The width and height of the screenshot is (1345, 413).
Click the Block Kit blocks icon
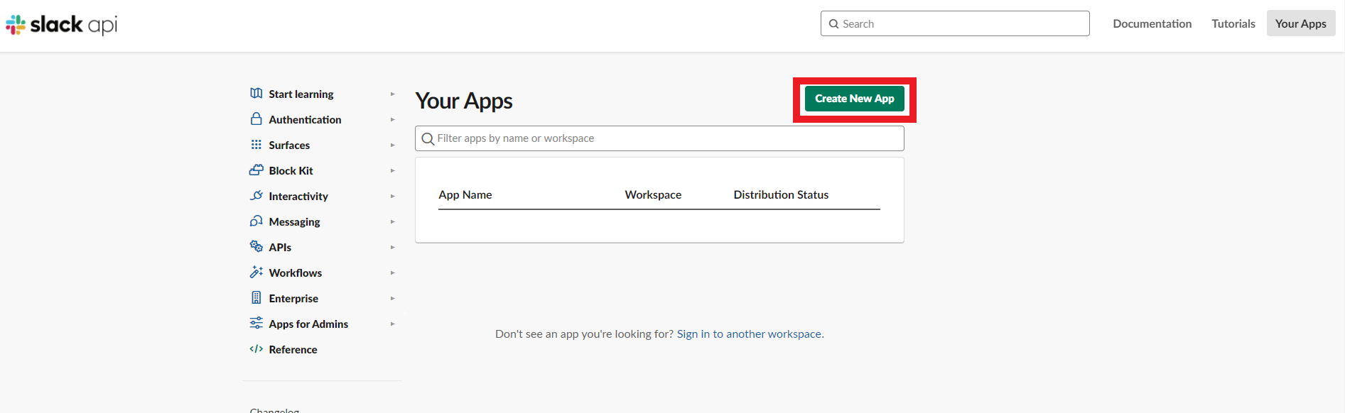pyautogui.click(x=256, y=170)
